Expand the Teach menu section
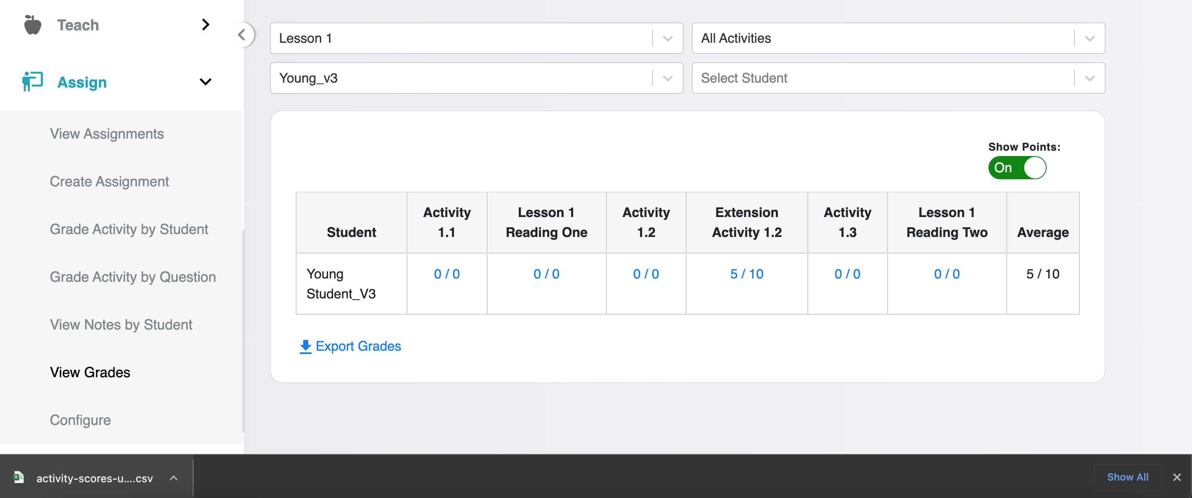Image resolution: width=1192 pixels, height=498 pixels. [206, 24]
